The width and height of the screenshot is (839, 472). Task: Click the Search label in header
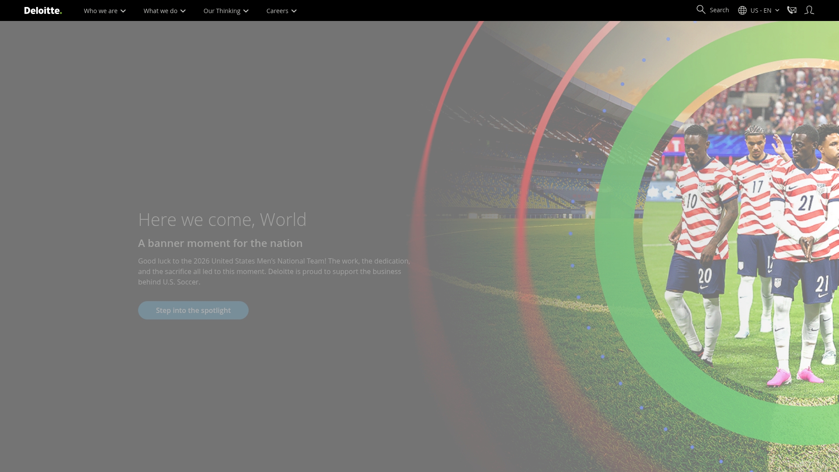coord(719,10)
